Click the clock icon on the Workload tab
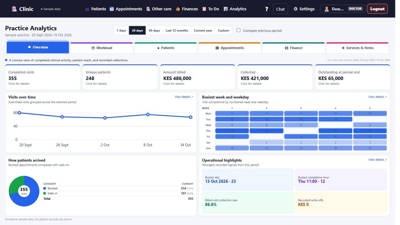The image size is (400, 225). tap(93, 48)
